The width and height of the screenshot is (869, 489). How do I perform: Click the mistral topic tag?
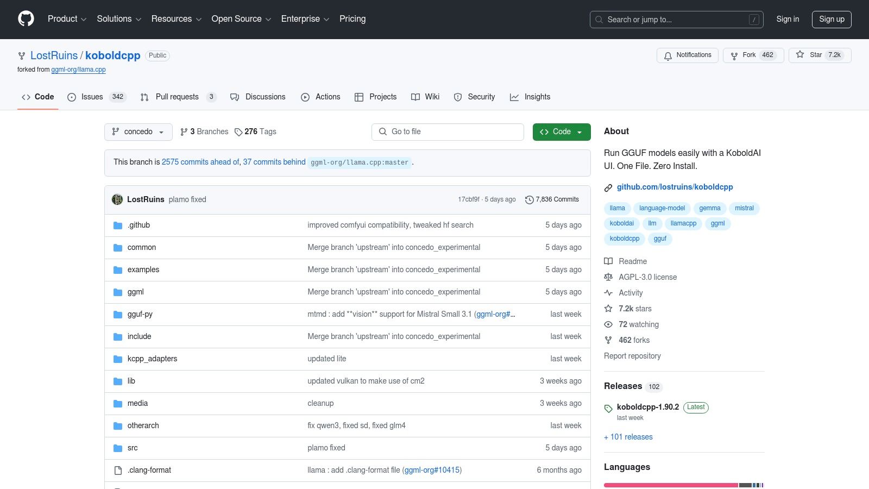(744, 209)
